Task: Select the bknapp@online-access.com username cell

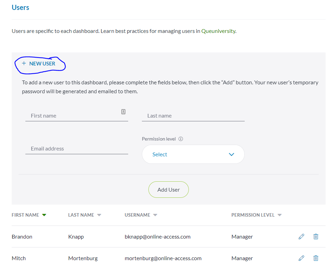Action: 157,236
